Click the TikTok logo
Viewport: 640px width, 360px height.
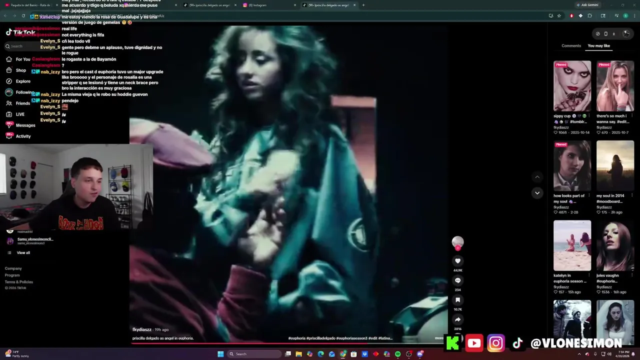point(20,32)
